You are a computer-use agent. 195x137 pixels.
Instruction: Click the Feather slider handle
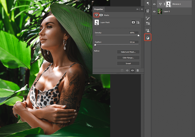95,45
